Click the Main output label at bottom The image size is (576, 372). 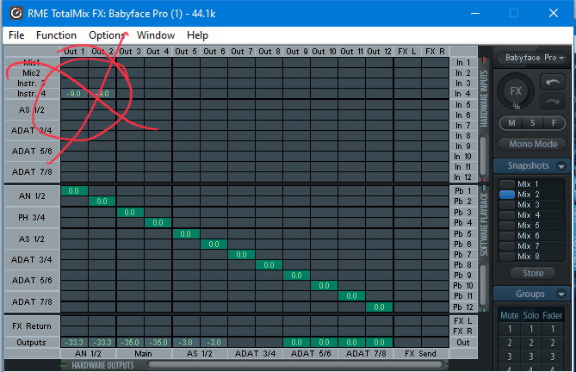click(x=144, y=354)
